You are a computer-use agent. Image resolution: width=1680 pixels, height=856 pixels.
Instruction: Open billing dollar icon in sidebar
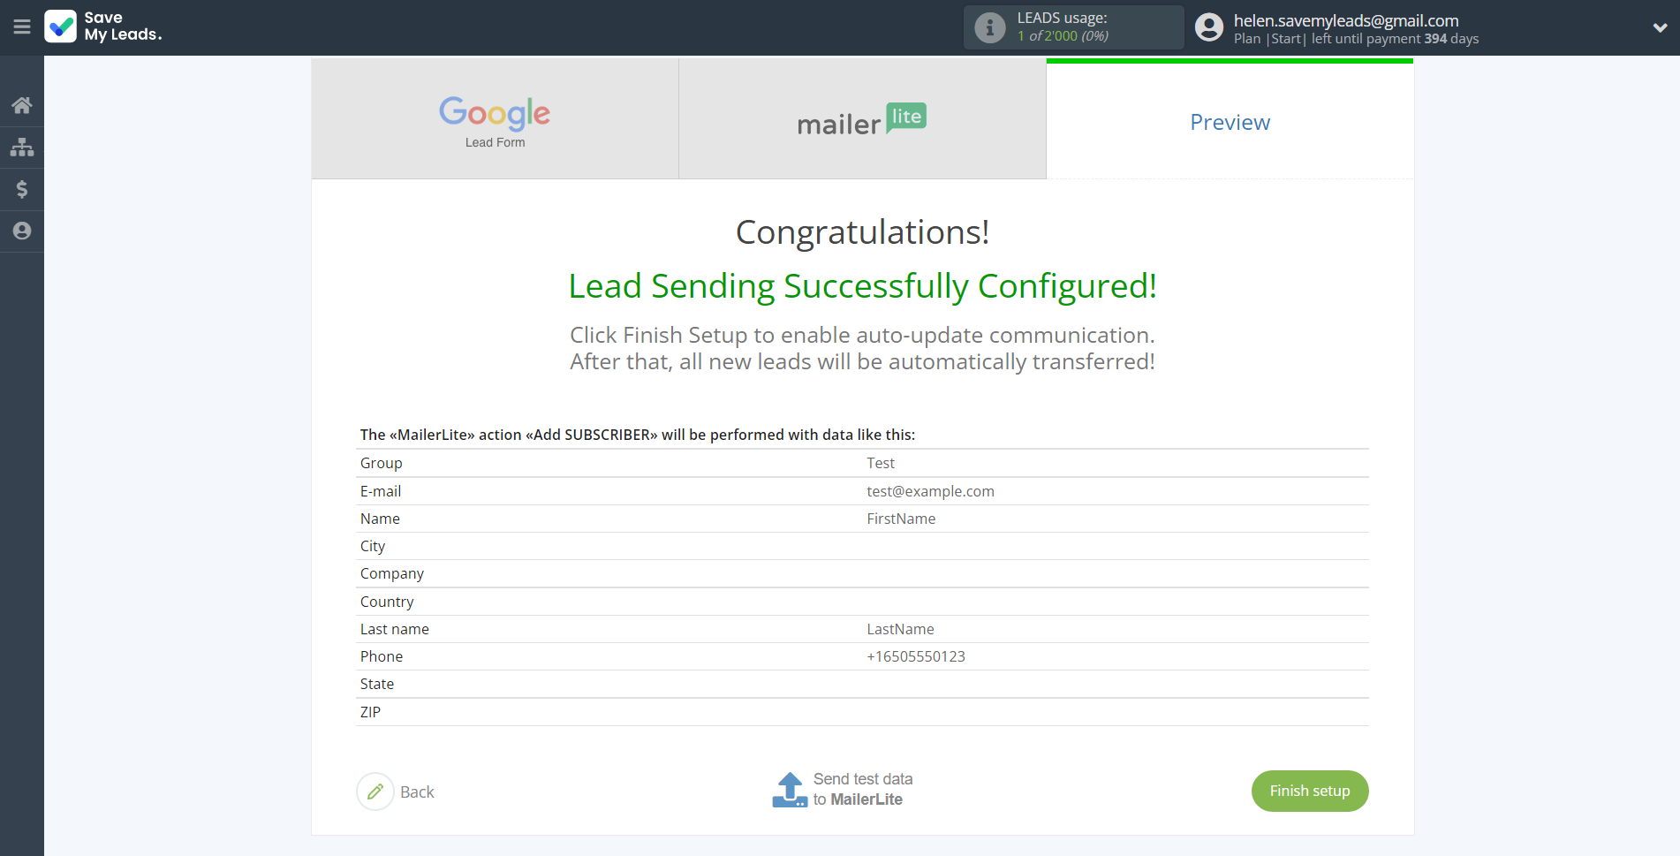pyautogui.click(x=22, y=189)
